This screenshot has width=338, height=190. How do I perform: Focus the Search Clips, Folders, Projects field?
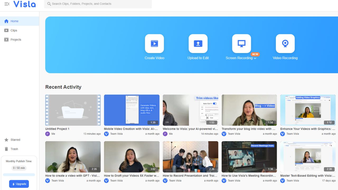[x=98, y=4]
